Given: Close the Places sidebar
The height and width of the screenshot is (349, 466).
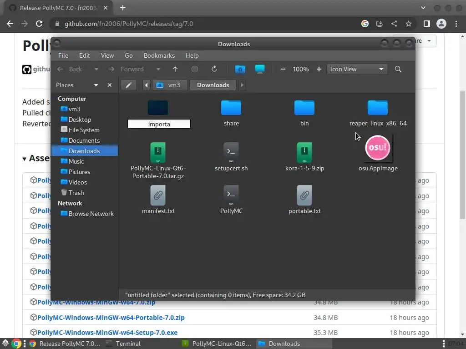Looking at the screenshot, I should pyautogui.click(x=110, y=85).
